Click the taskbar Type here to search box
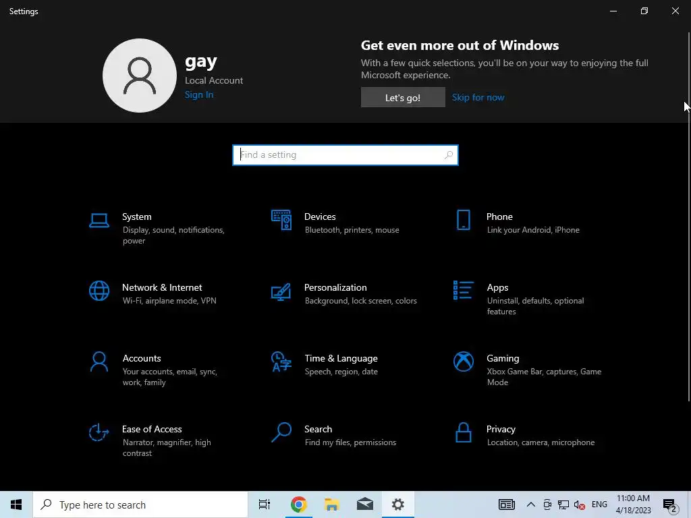Viewport: 691px width, 518px height. click(x=140, y=505)
